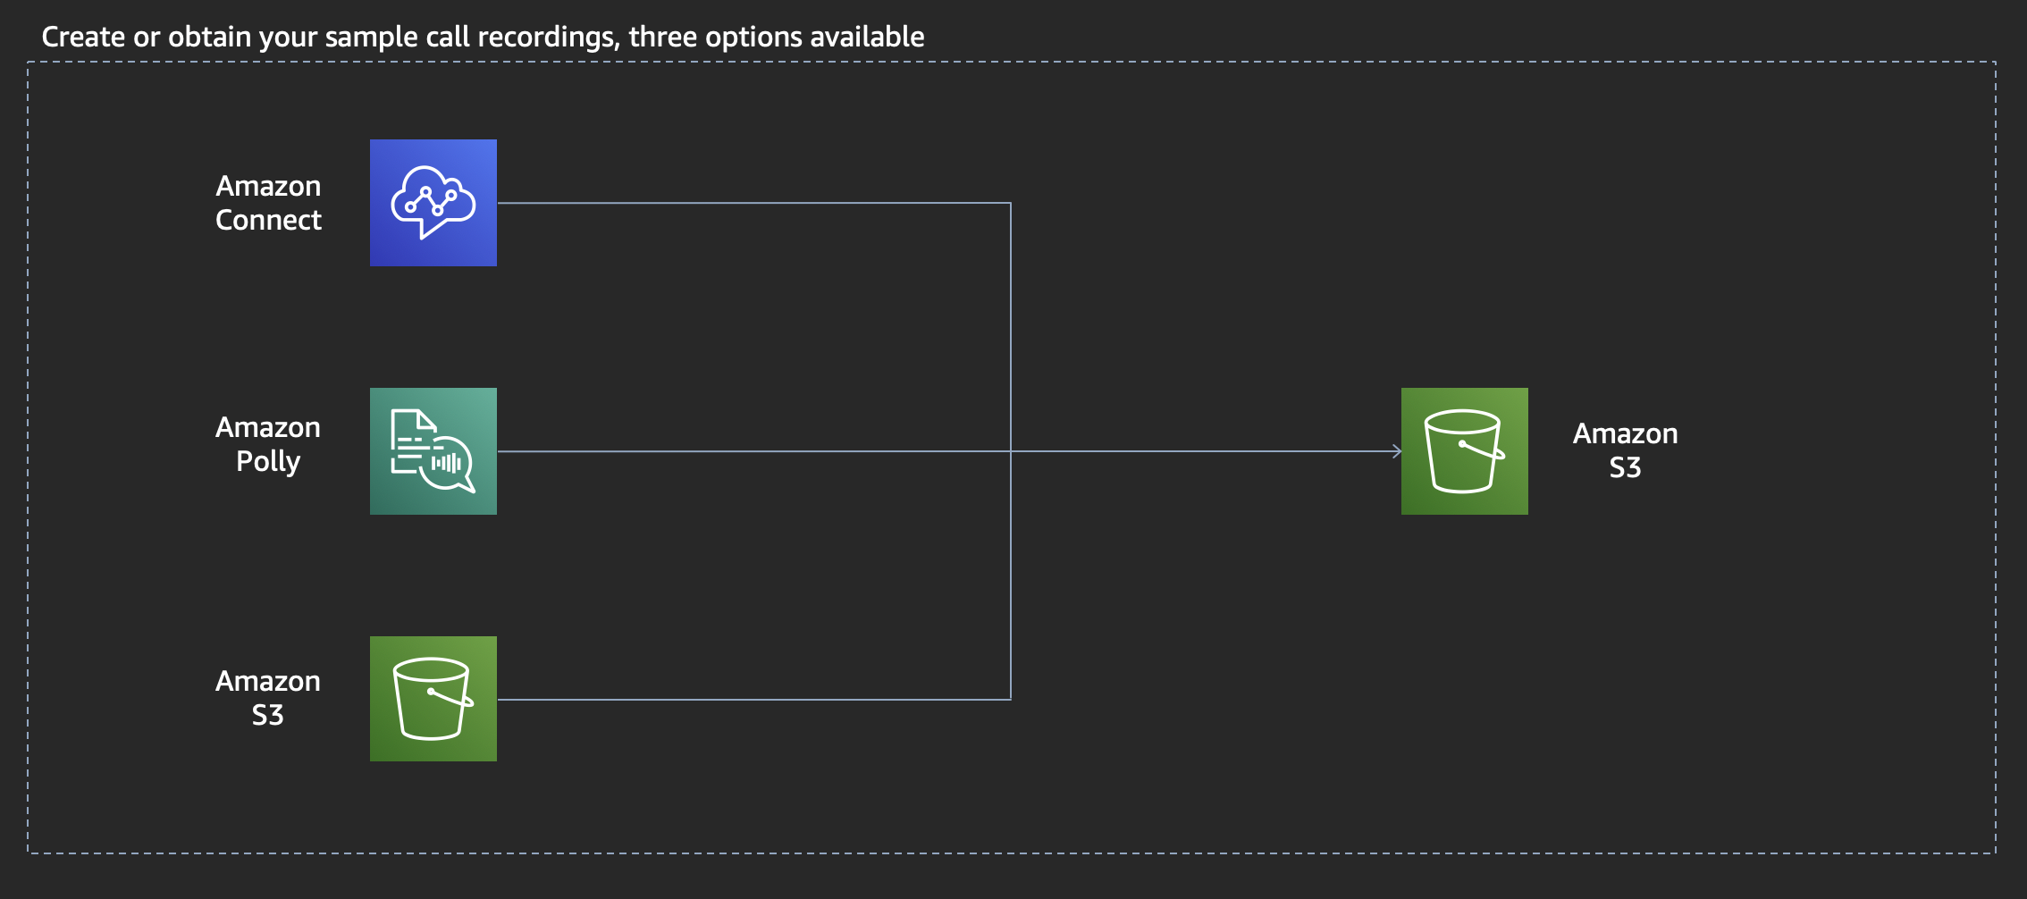Click the source S3 bucket icon below Polly
This screenshot has width=2027, height=899.
point(433,699)
